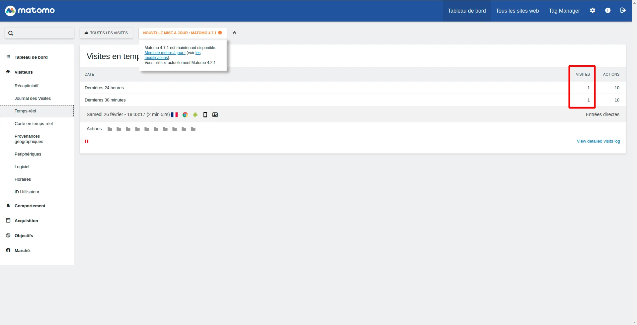This screenshot has height=325, width=637.
Task: Click the French flag icon
Action: [175, 115]
